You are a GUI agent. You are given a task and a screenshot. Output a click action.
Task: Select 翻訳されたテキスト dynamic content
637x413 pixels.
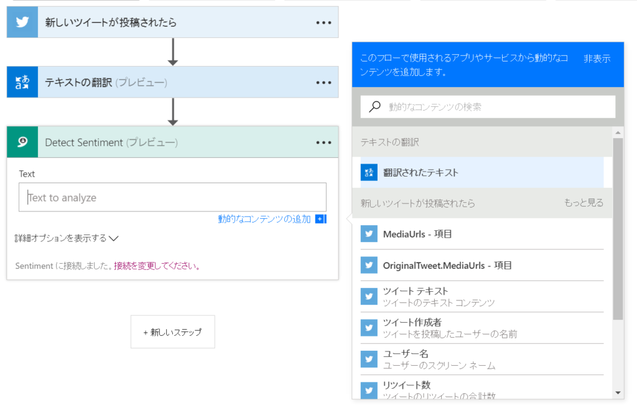click(421, 172)
